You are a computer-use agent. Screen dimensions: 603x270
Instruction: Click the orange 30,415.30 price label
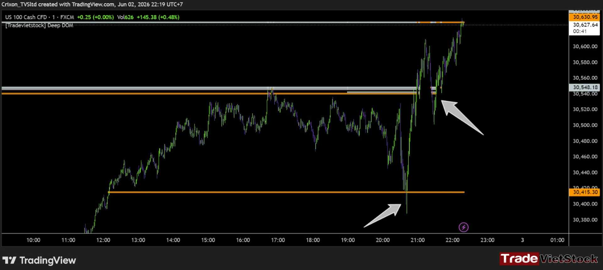[x=585, y=192]
